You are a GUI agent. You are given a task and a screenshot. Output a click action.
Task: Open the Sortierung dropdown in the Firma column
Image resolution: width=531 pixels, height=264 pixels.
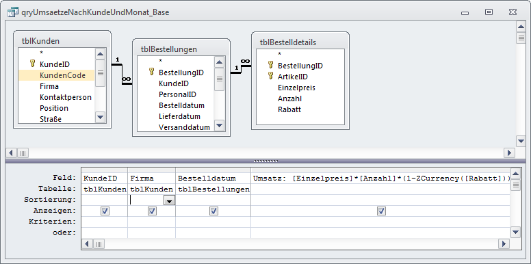click(169, 200)
